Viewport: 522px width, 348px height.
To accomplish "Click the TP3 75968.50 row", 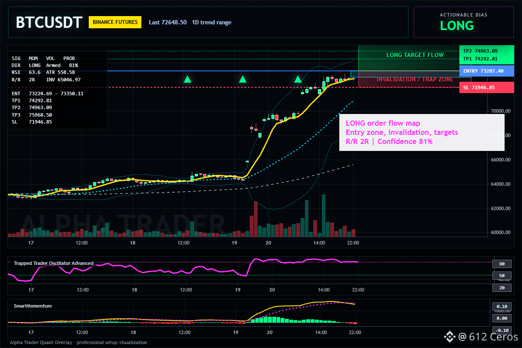I will point(32,115).
